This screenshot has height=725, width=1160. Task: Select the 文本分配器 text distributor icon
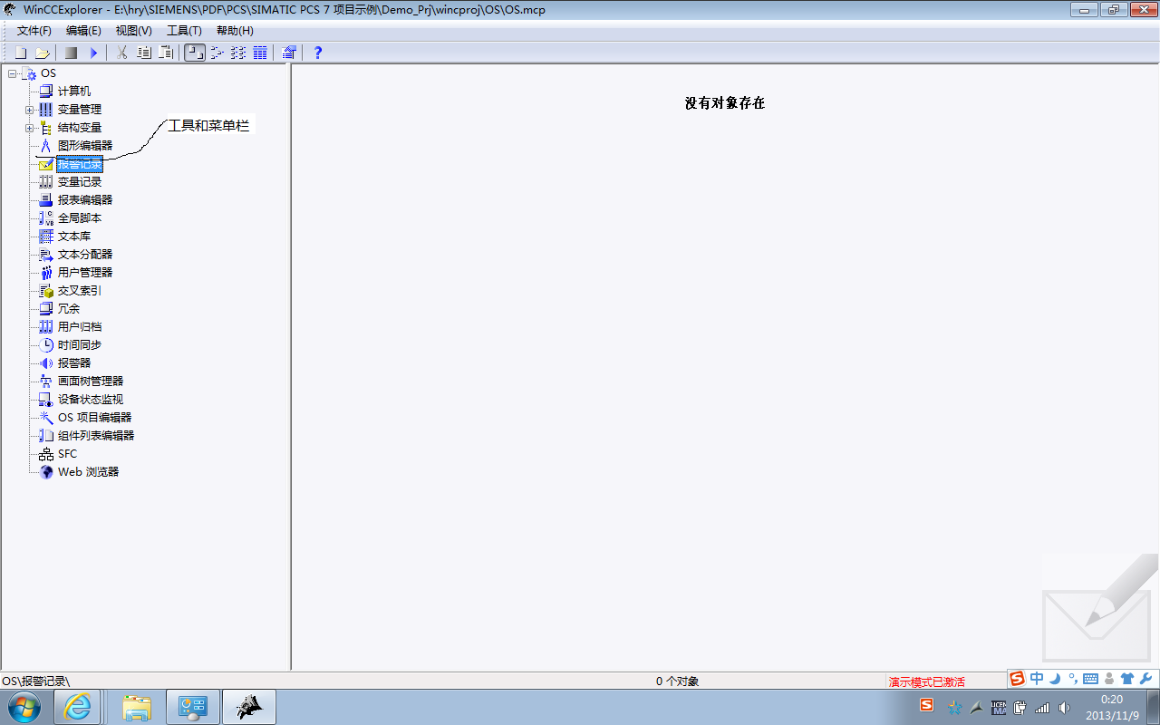46,255
